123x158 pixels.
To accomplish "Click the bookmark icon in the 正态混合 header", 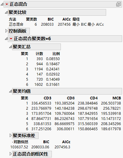I will tap(118, 4).
